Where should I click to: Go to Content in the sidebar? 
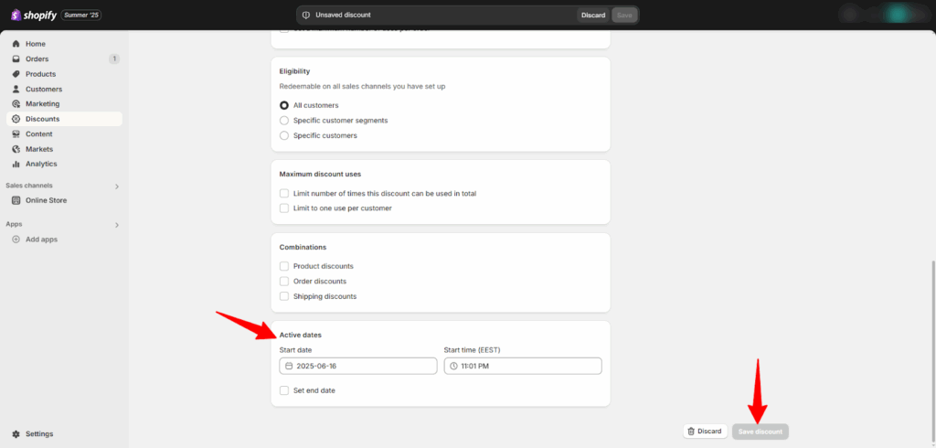coord(38,134)
